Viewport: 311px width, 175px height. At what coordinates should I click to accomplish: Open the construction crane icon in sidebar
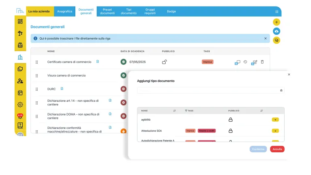[x=20, y=33]
